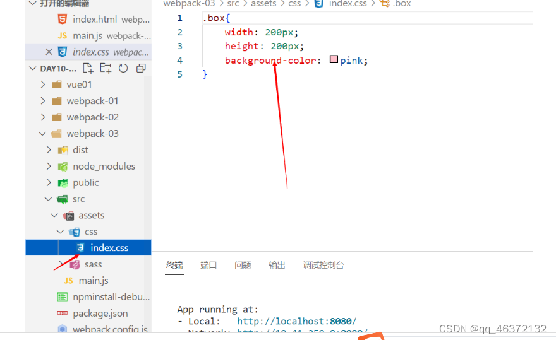Expand the public folder chevron

(49, 183)
